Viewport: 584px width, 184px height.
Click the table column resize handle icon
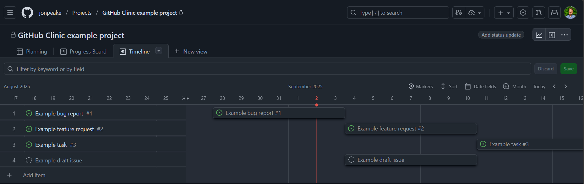(186, 99)
